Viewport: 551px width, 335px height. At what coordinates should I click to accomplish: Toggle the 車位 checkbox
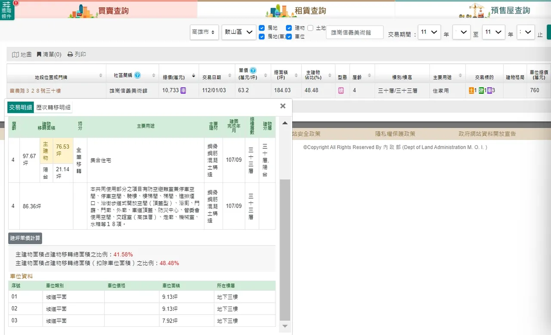[x=289, y=37]
